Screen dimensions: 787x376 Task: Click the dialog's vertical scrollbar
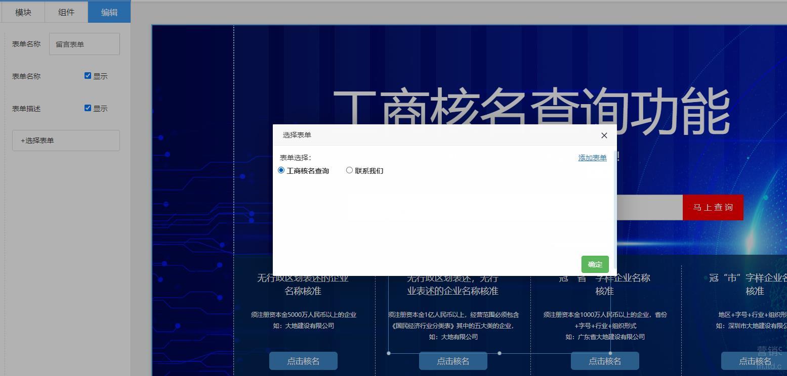point(615,202)
